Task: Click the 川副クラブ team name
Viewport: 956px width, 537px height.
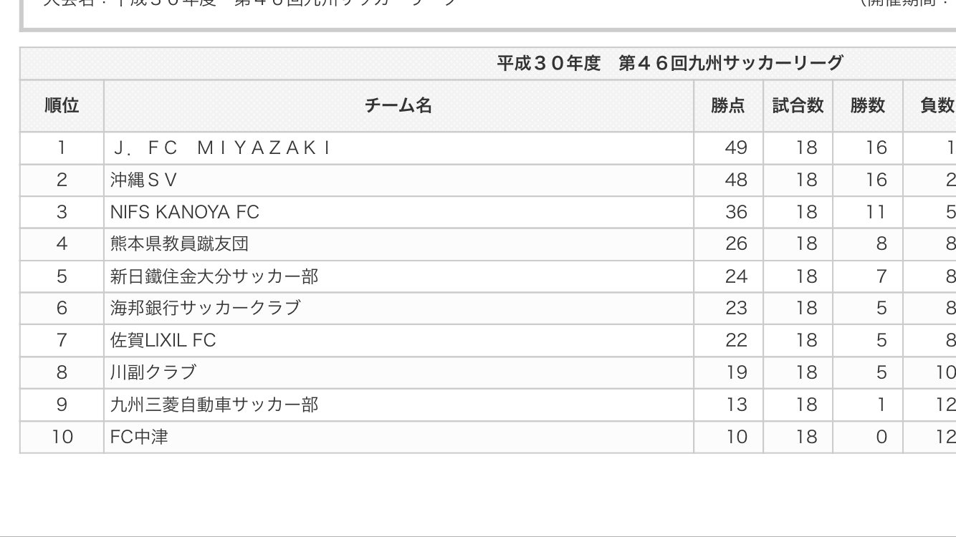Action: pos(153,372)
